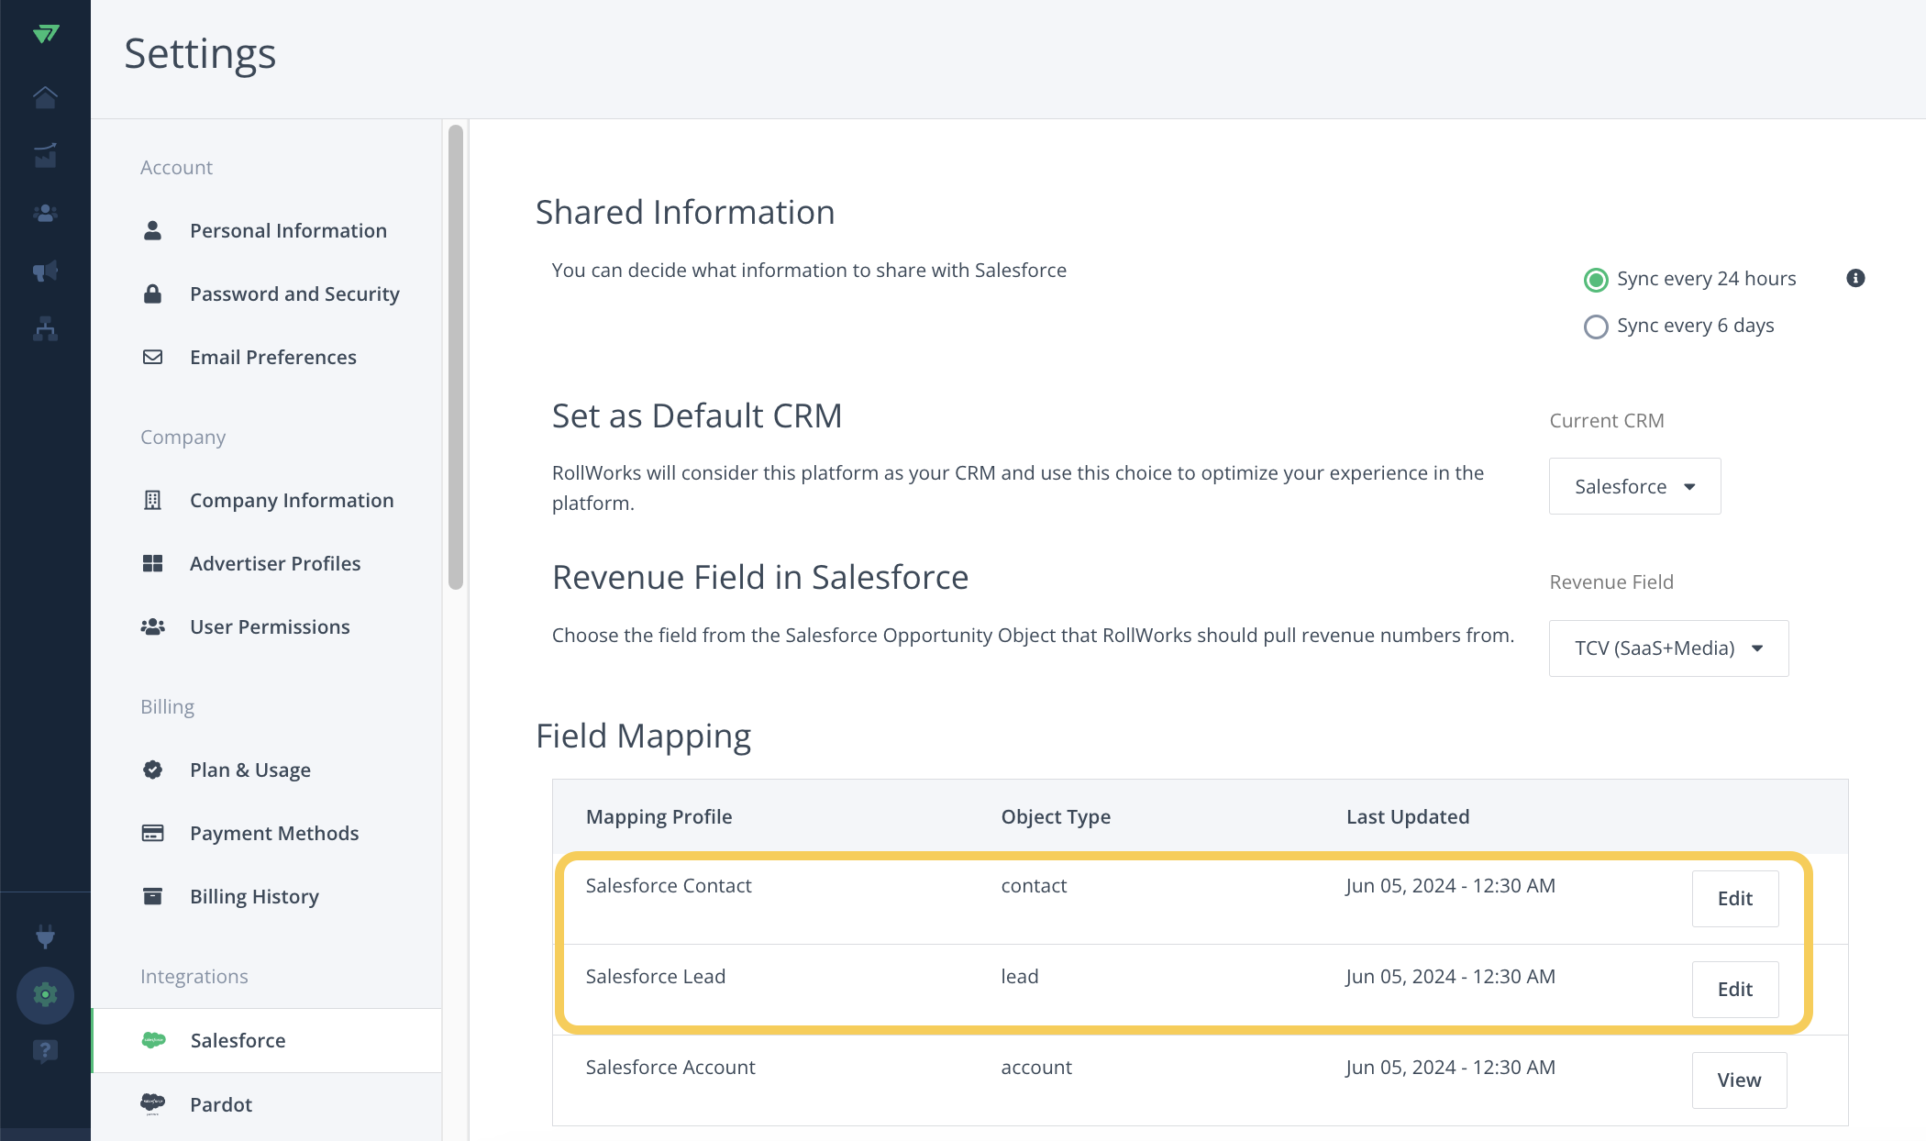Screen dimensions: 1926x1141
Task: Open the analytics chart icon in rail
Action: [x=45, y=155]
